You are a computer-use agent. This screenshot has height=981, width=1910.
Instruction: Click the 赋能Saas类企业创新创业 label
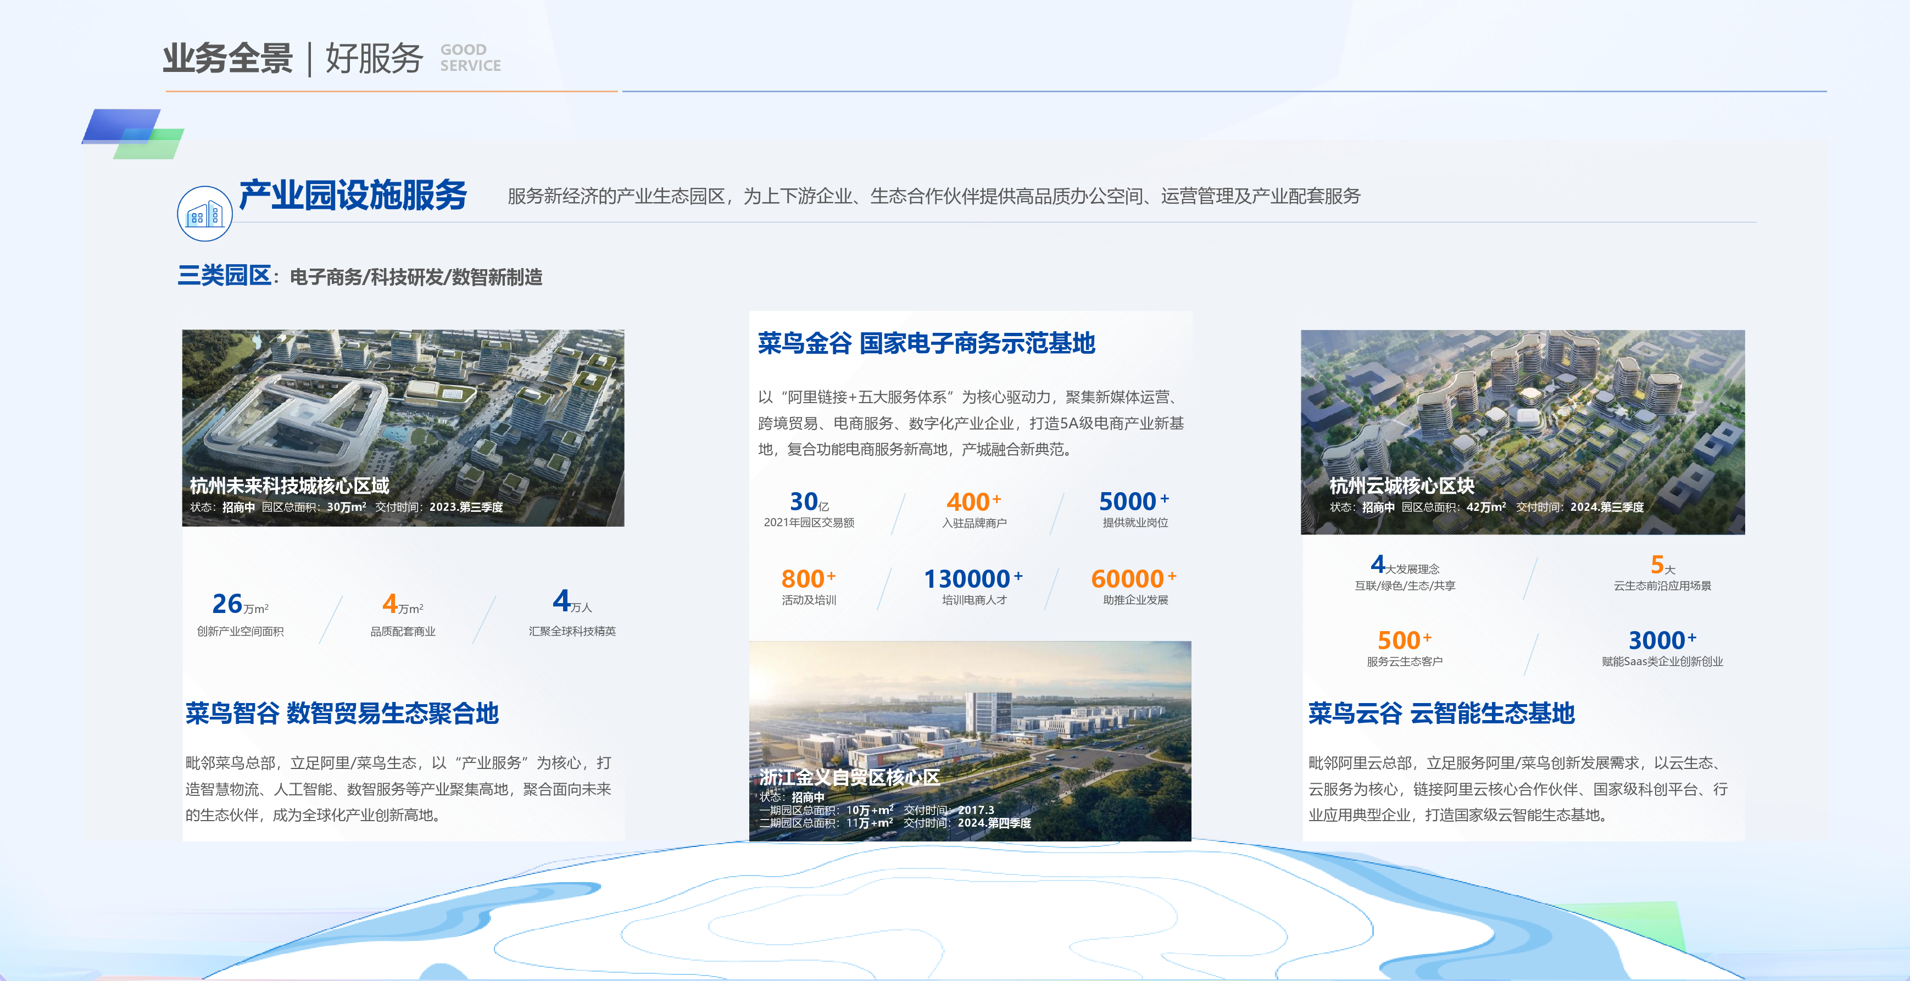click(1662, 661)
